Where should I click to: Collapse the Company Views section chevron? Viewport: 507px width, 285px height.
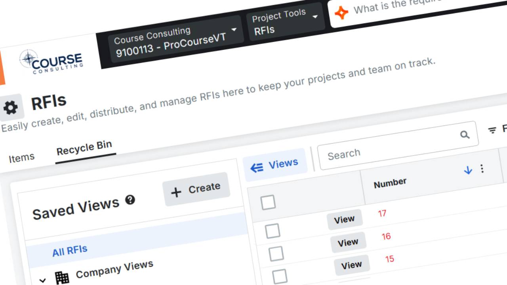(42, 281)
